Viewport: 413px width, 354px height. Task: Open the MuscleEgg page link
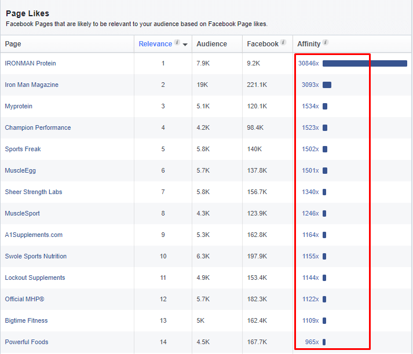coord(20,170)
